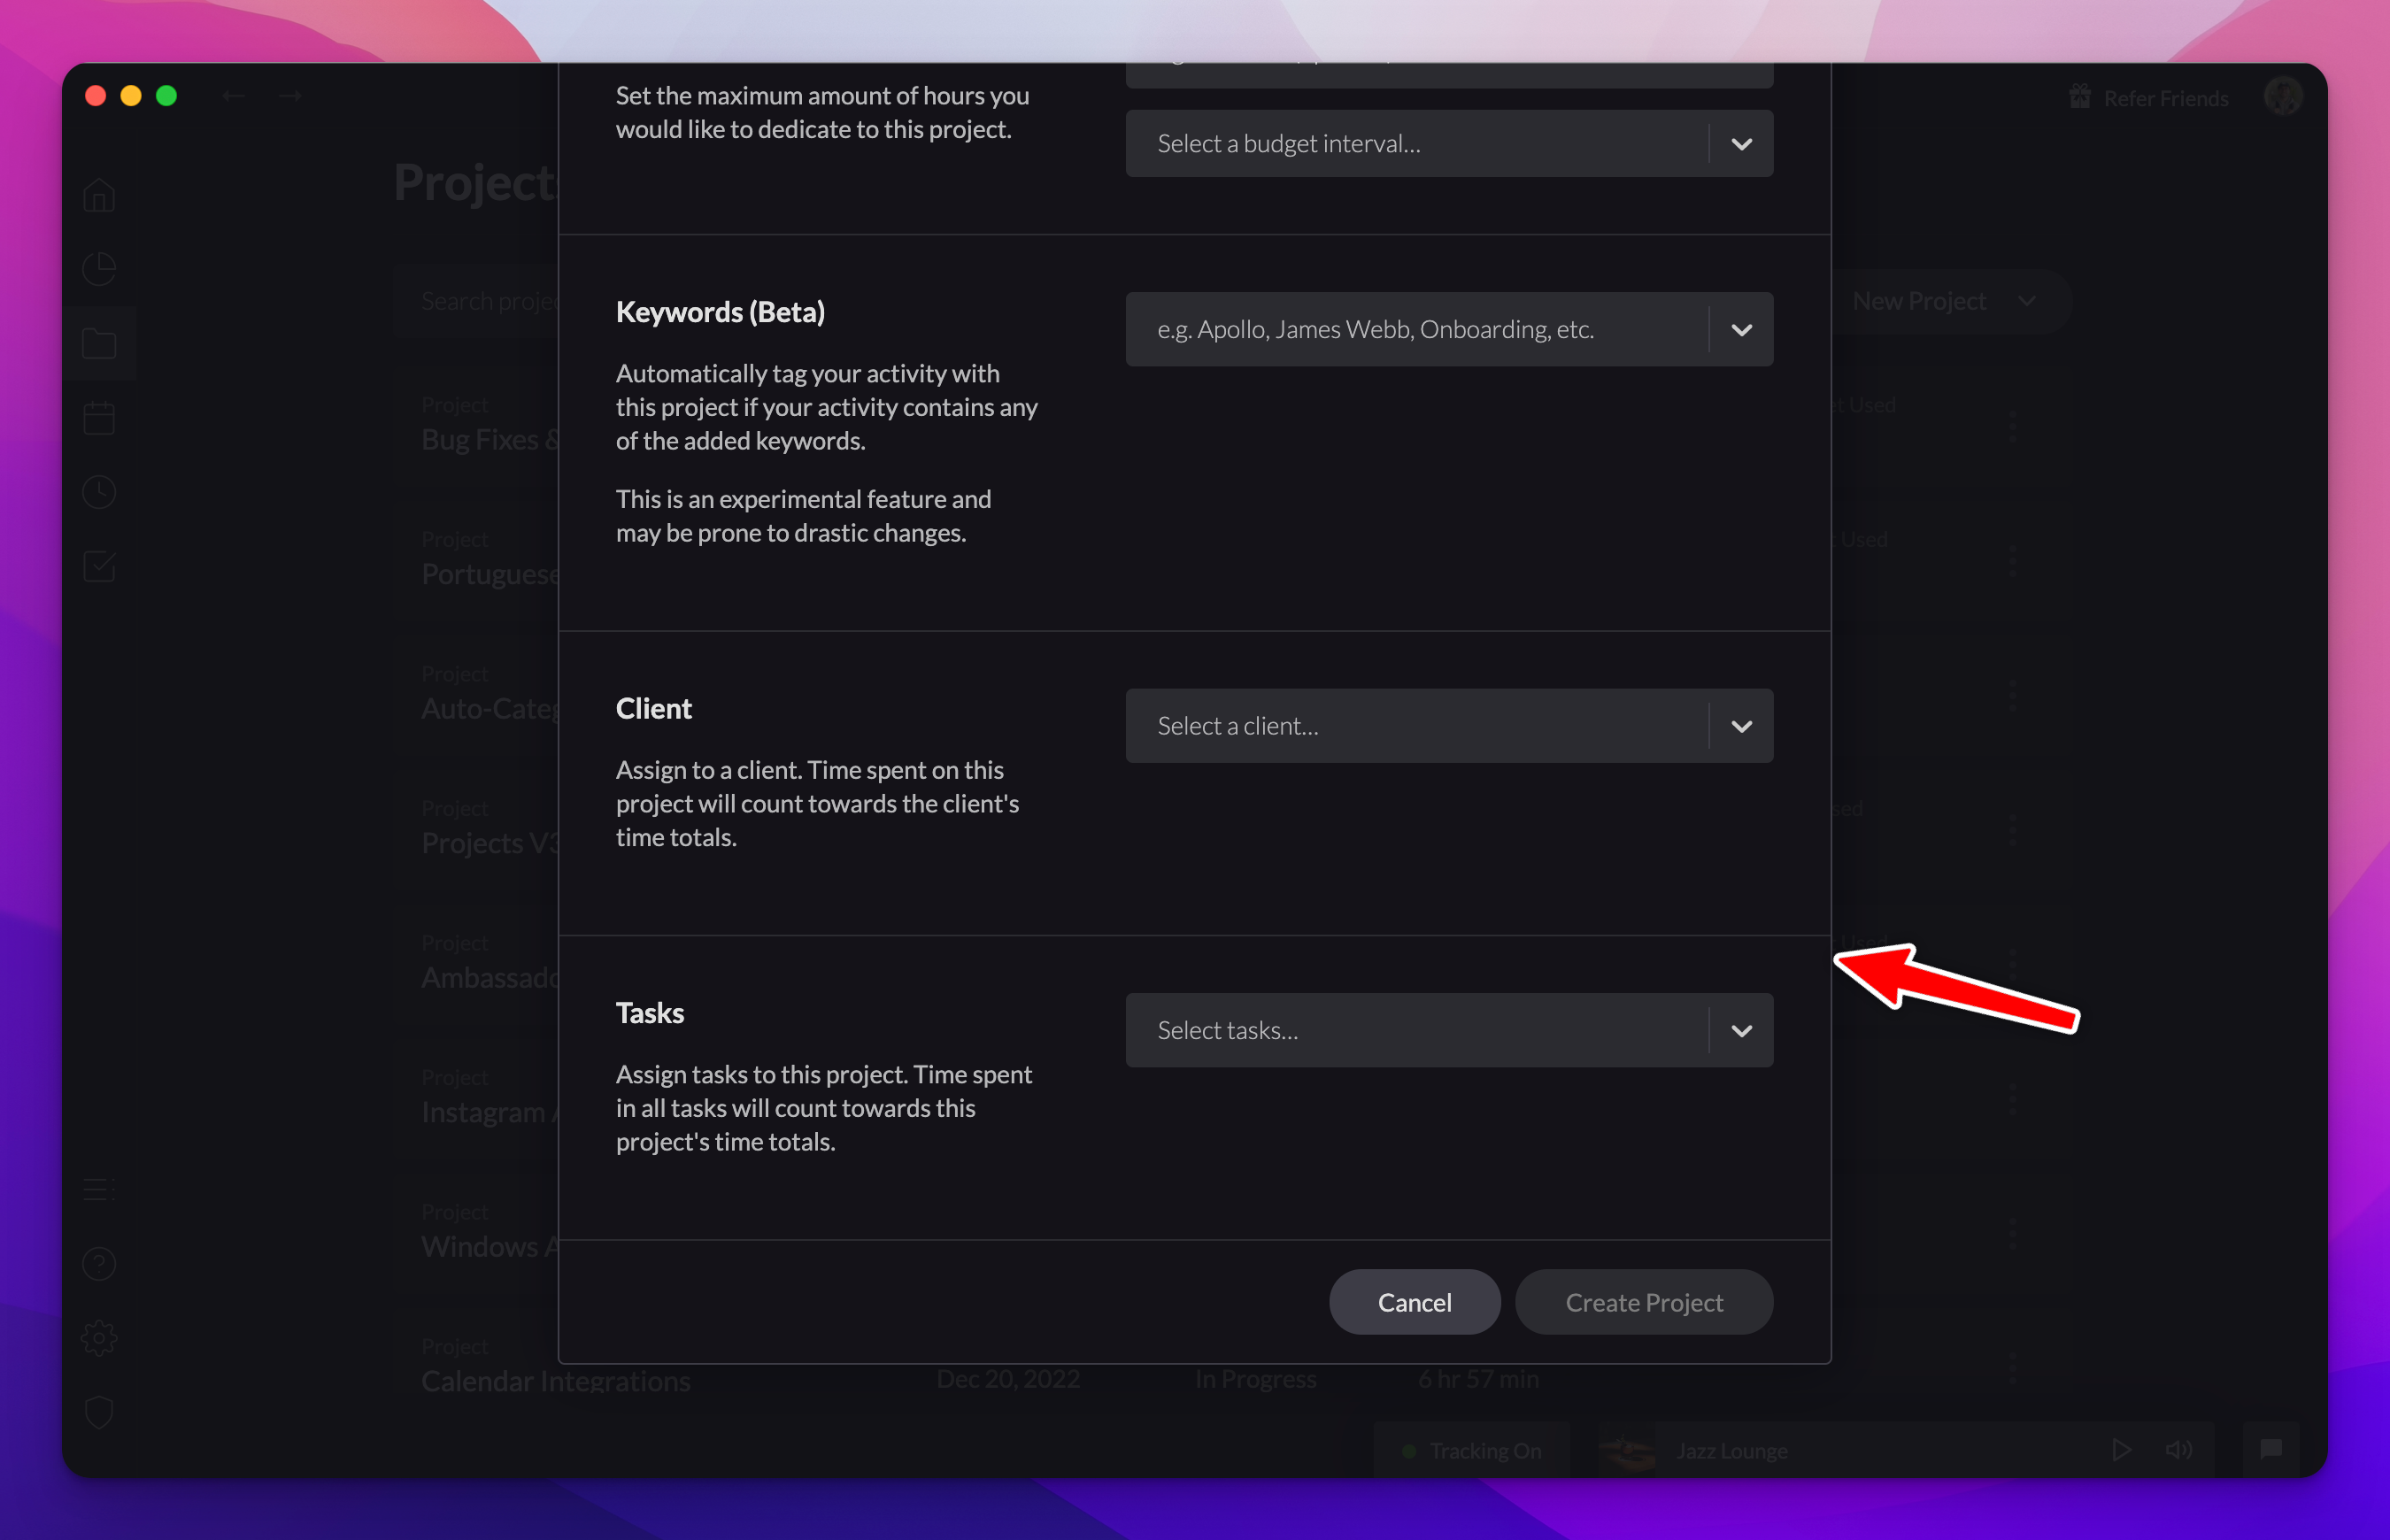Open the chat bubble icon at bottom right
2390x1540 pixels.
pos(2270,1450)
